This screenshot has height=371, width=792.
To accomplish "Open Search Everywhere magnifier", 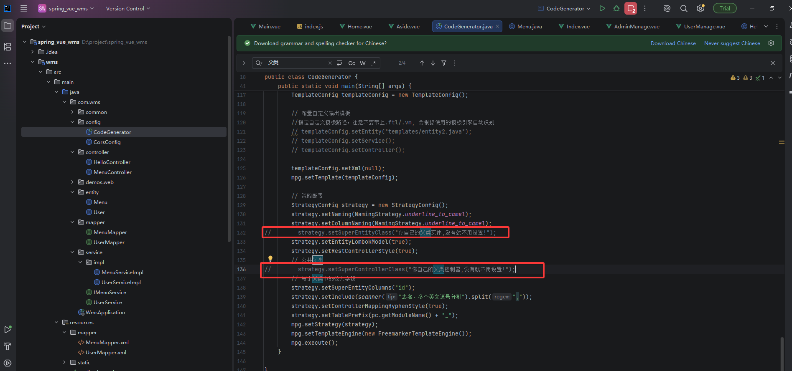I will pos(684,8).
